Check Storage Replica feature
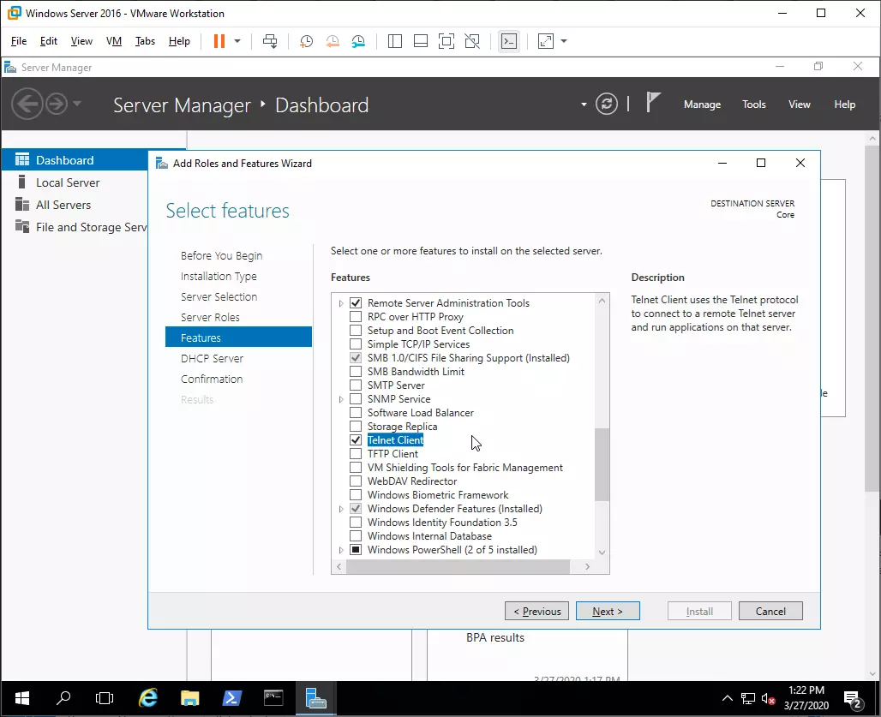Viewport: 881px width, 717px height. pyautogui.click(x=356, y=427)
